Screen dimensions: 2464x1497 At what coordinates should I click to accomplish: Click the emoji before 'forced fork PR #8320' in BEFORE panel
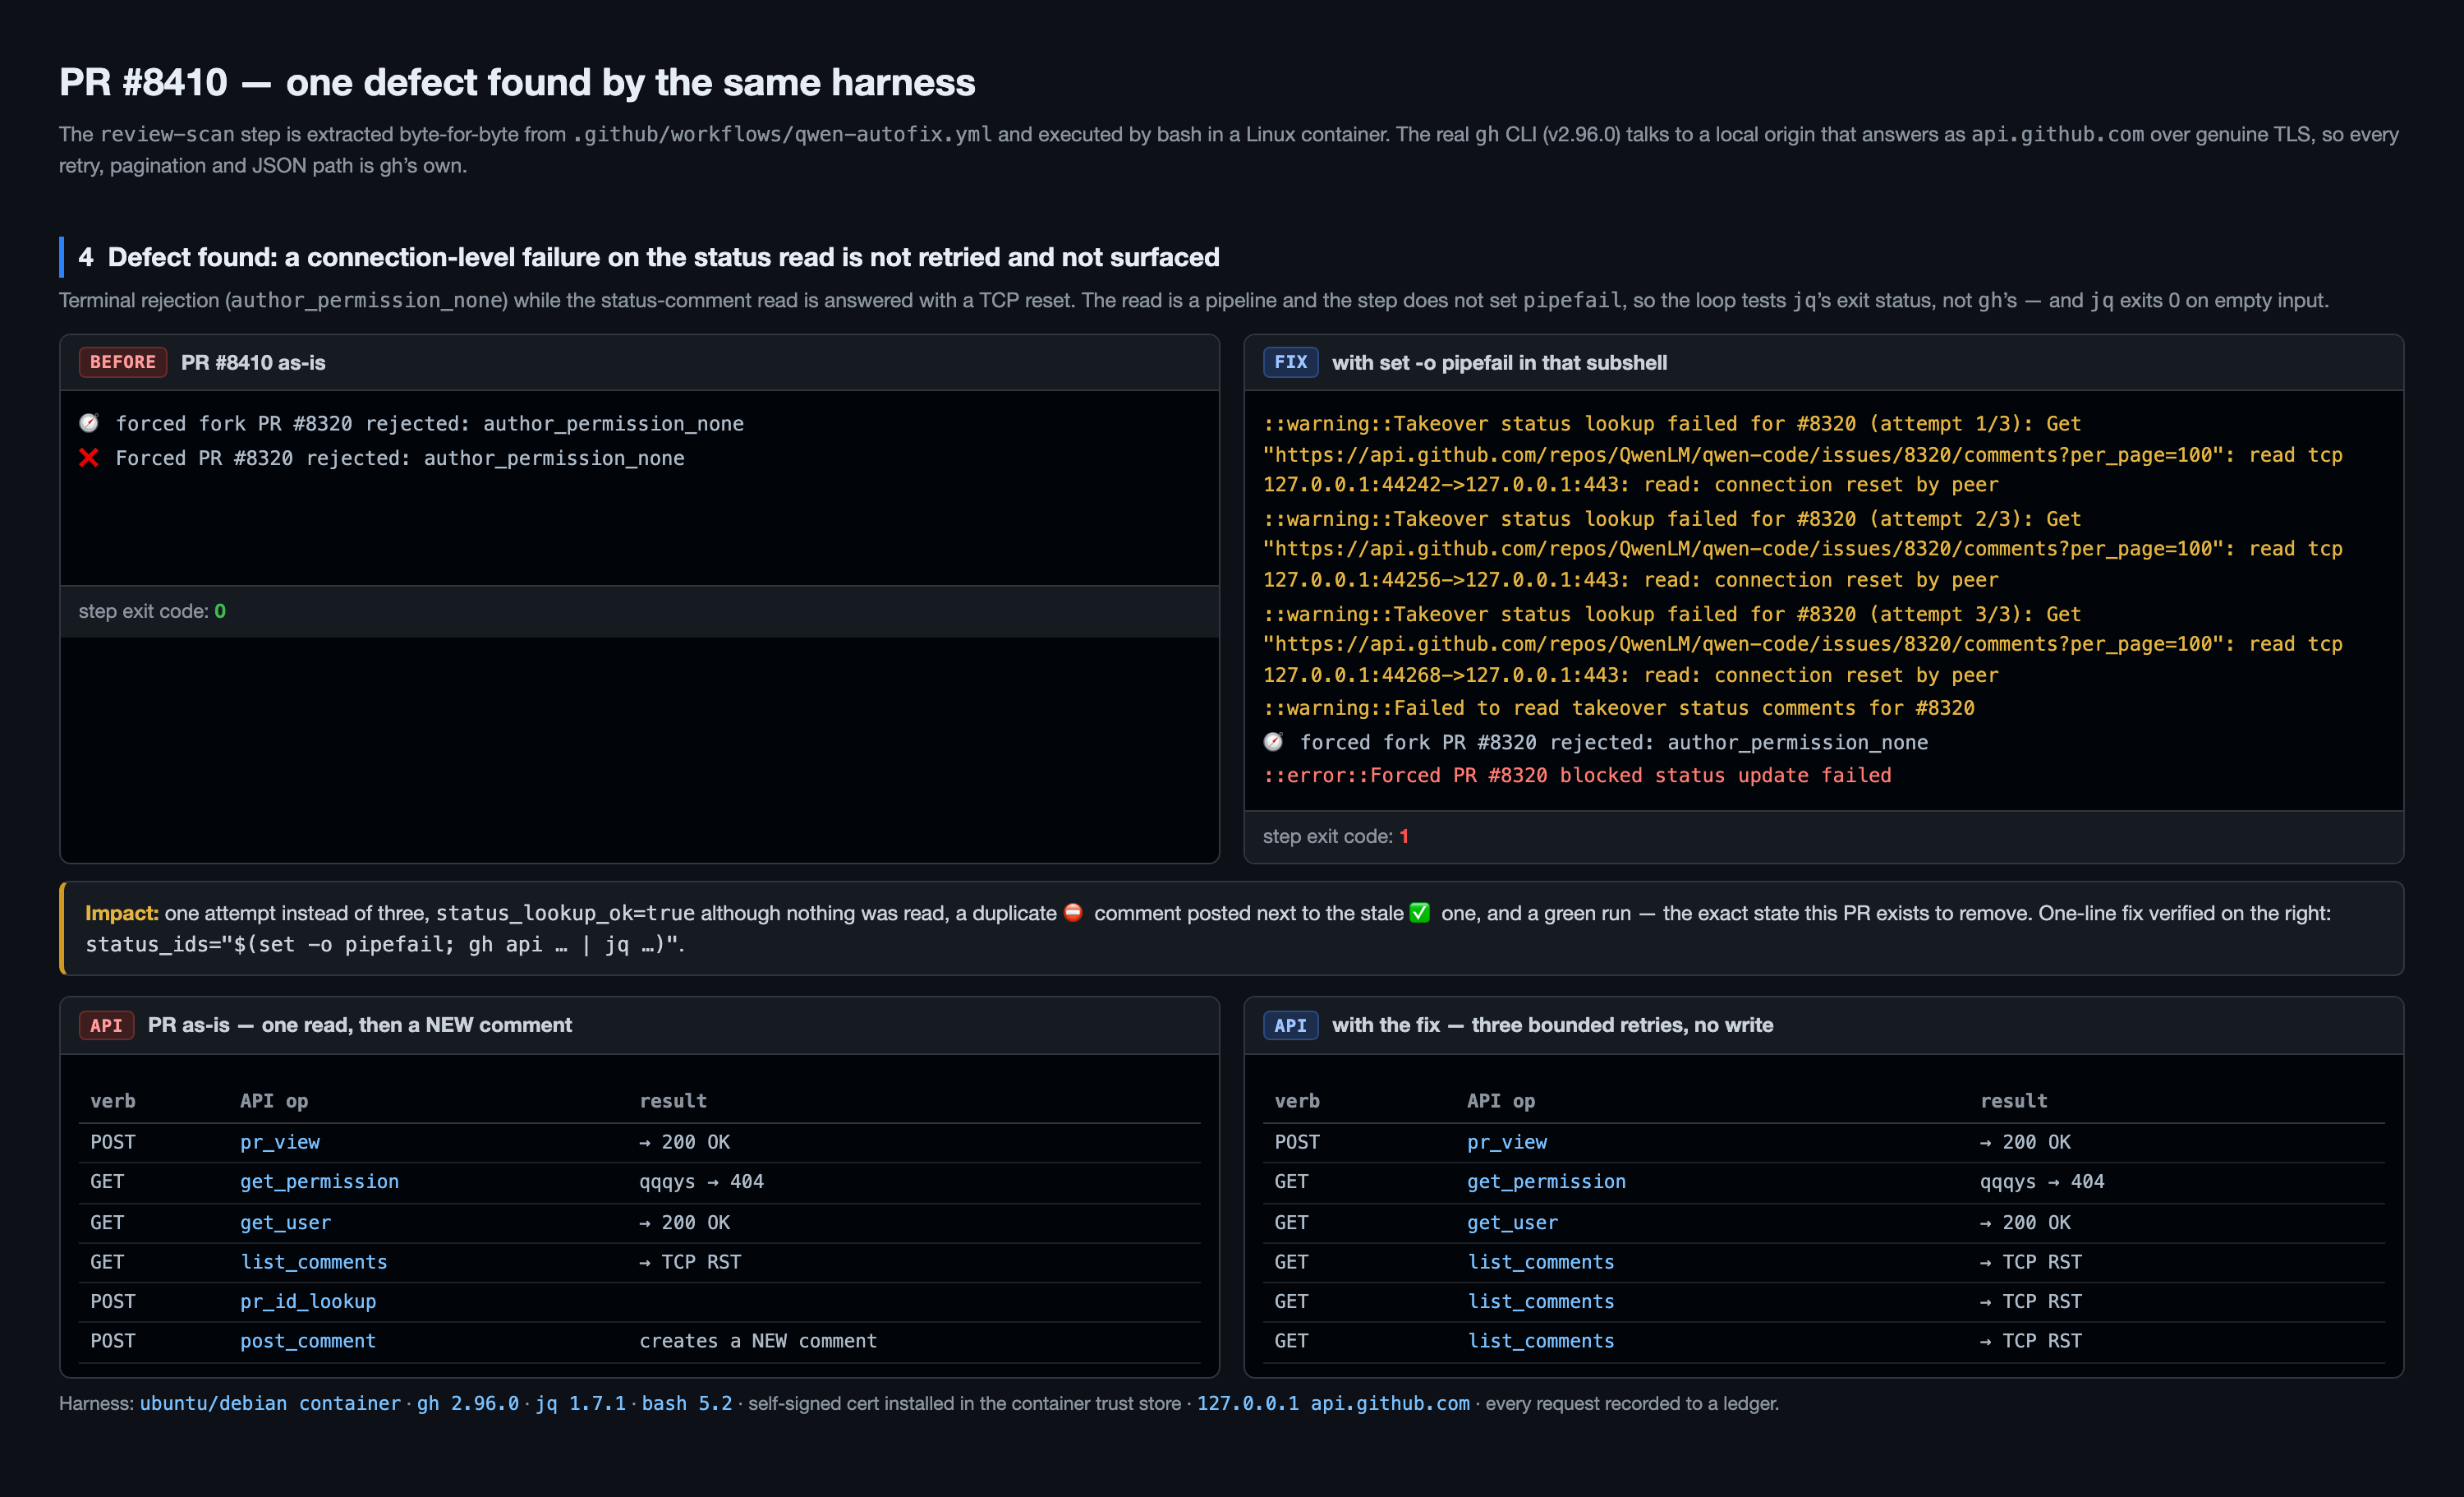(x=89, y=423)
